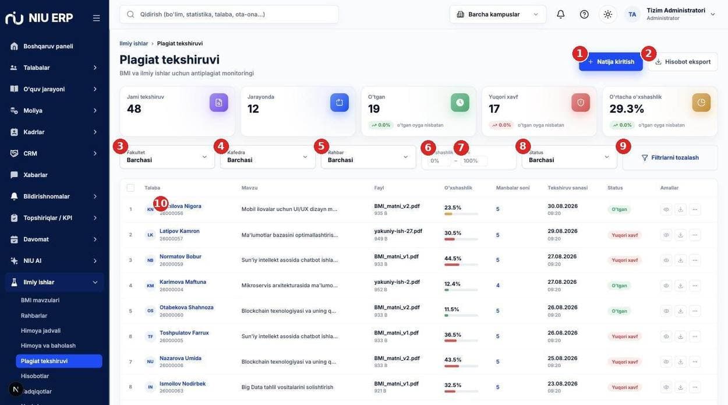Expand the Talabalar sidebar section

coord(54,68)
